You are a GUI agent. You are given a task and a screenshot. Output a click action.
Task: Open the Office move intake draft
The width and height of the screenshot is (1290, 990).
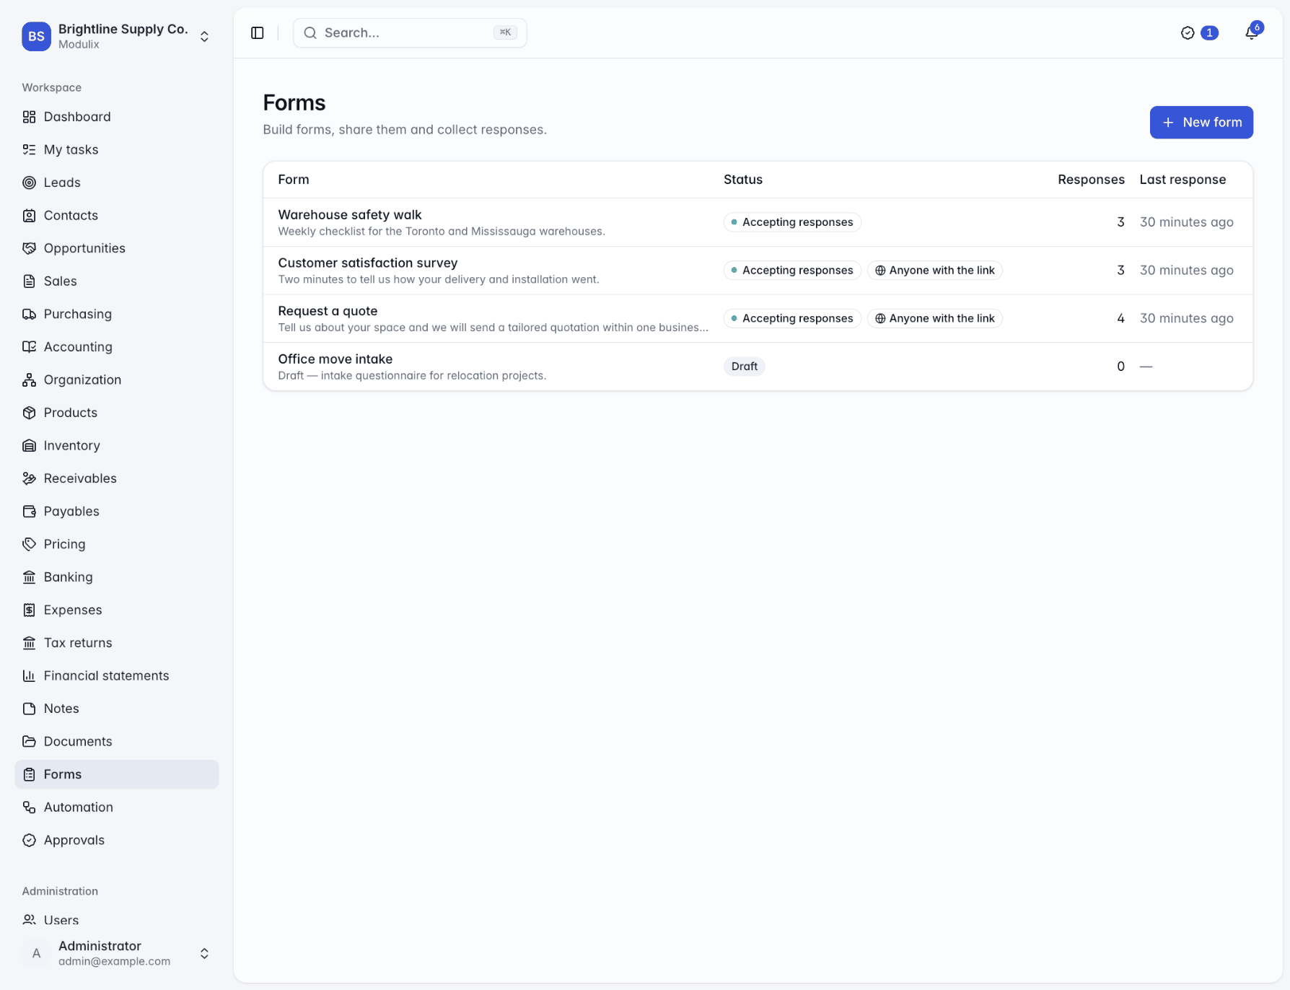tap(758, 367)
